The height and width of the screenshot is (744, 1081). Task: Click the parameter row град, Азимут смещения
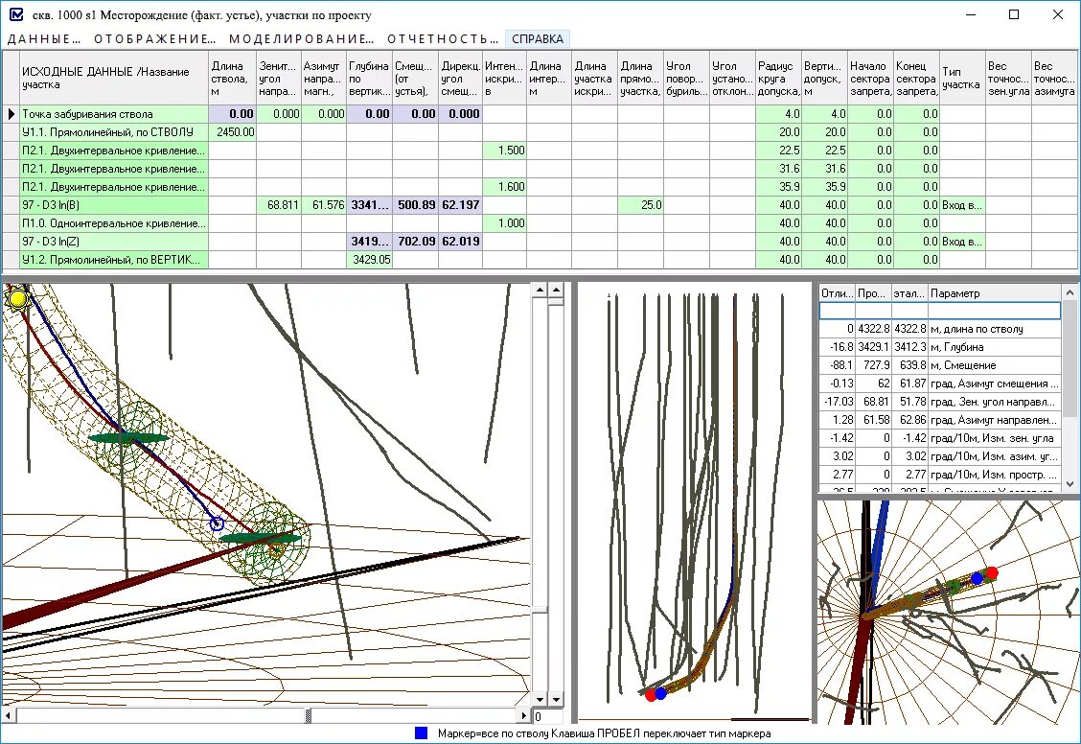[x=940, y=384]
